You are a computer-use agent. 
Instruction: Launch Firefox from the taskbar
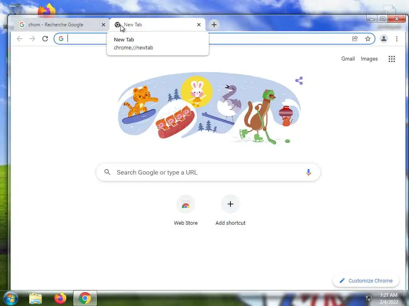(x=60, y=298)
